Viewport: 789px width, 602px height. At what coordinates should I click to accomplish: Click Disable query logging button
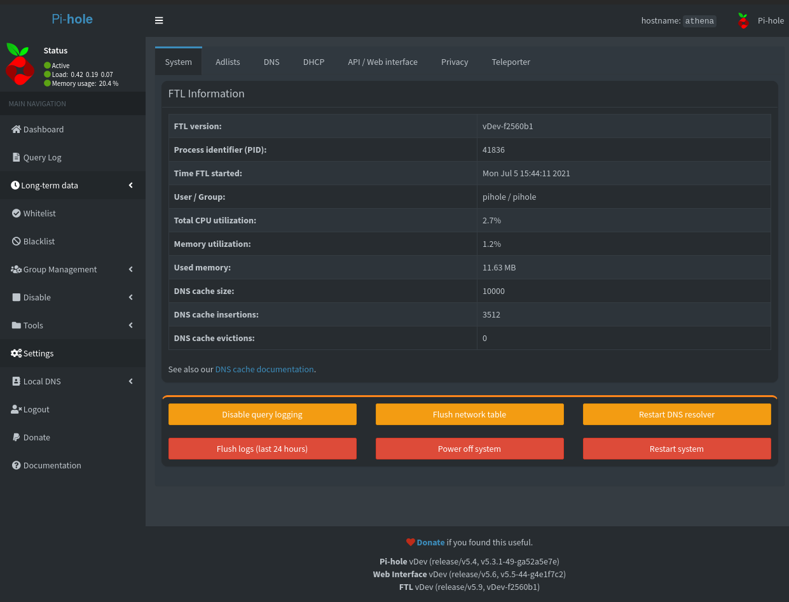[263, 414]
